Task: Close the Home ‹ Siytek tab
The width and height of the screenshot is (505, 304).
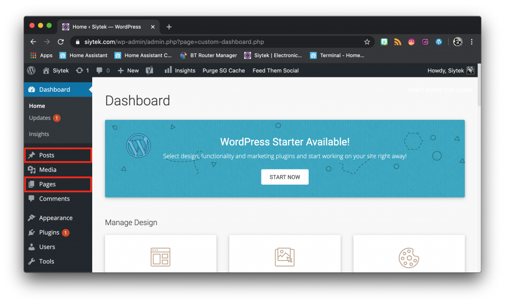Action: [153, 27]
